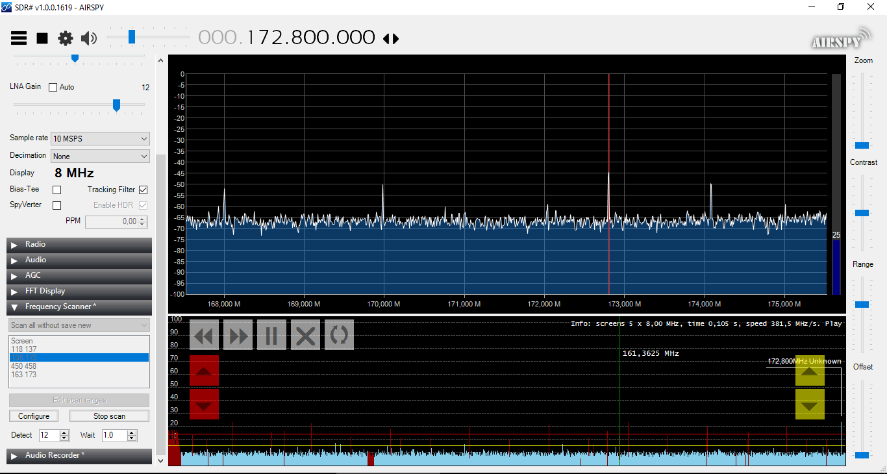Image resolution: width=887 pixels, height=474 pixels.
Task: Toggle LNA Gain Auto checkbox
Action: [53, 87]
